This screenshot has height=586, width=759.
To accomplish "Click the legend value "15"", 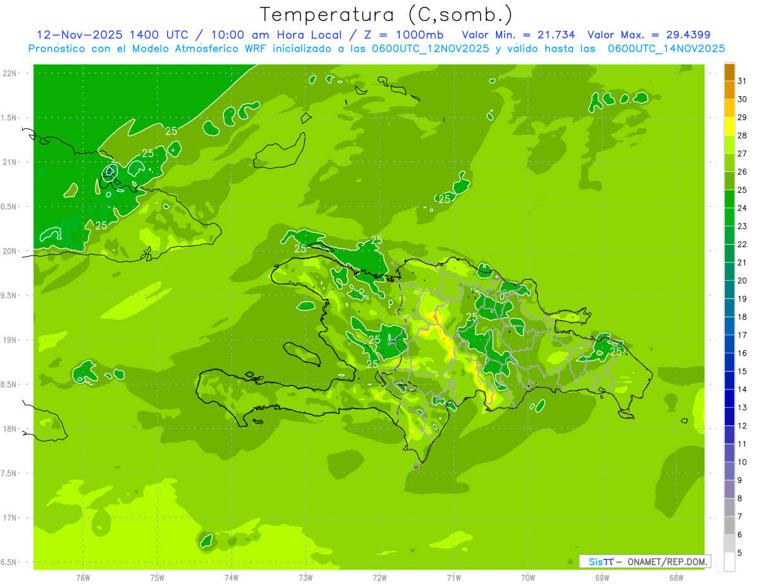I will [742, 371].
